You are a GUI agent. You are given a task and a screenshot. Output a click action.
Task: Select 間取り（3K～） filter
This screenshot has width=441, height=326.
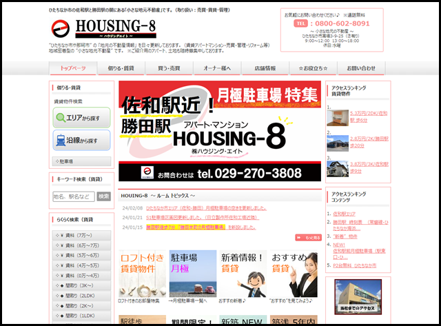tap(81, 285)
